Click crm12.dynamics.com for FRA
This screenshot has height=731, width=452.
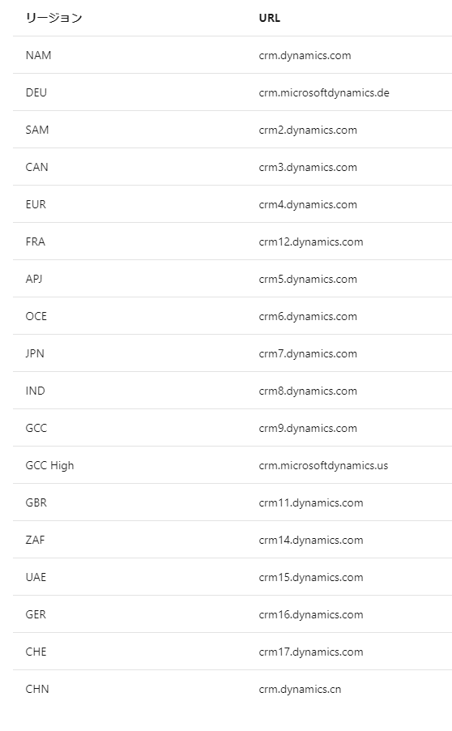[311, 242]
